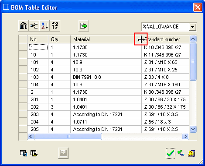Select cell 'Z 33 / 4 X 8'

(x=165, y=77)
